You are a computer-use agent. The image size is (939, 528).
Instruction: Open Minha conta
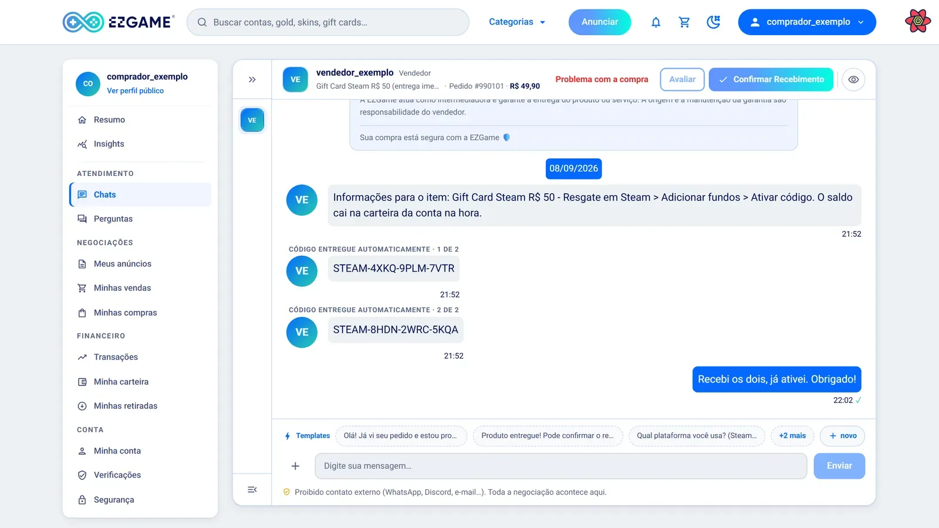(140, 451)
